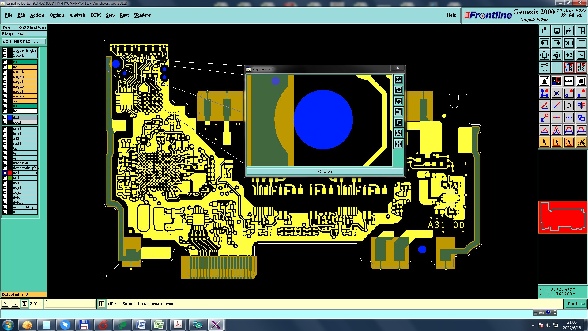
Task: Open Excel from the taskbar
Action: pyautogui.click(x=159, y=325)
